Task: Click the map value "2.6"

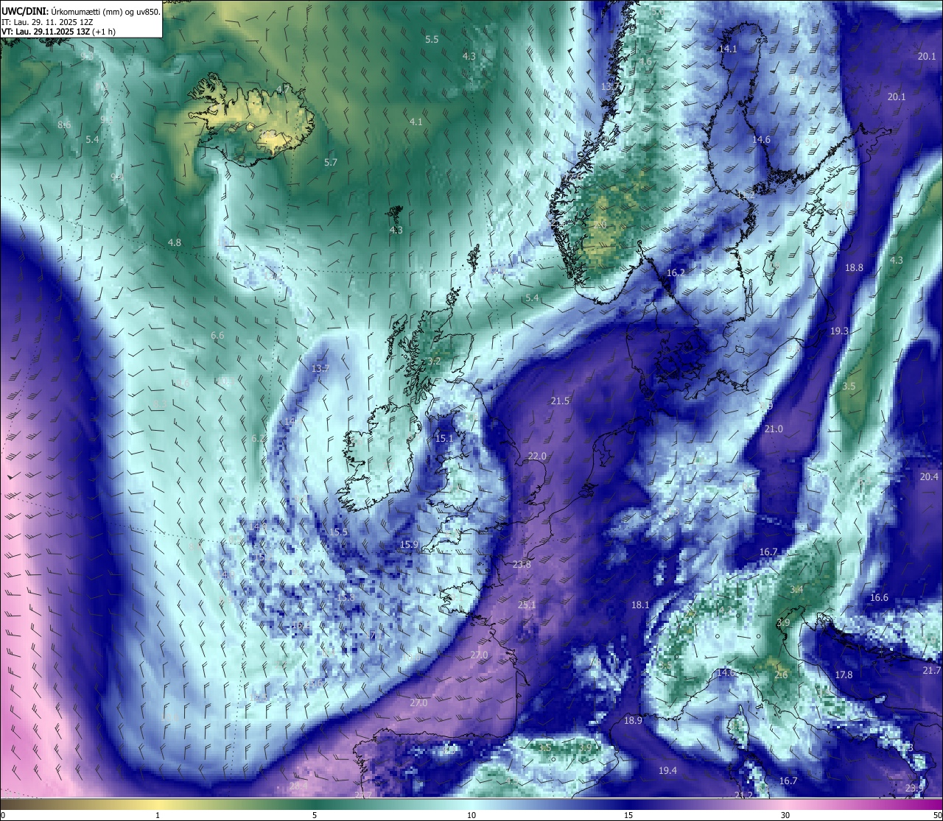Action: click(x=781, y=674)
